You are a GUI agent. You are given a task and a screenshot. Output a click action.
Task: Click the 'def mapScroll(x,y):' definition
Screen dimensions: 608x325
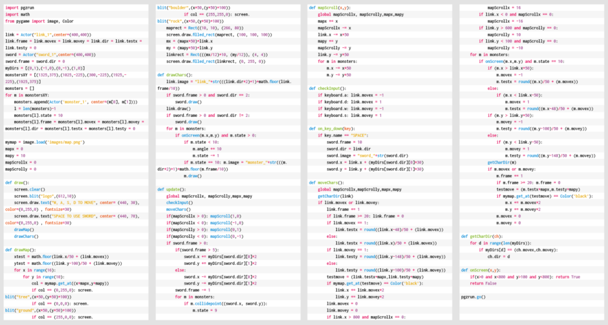click(x=331, y=8)
